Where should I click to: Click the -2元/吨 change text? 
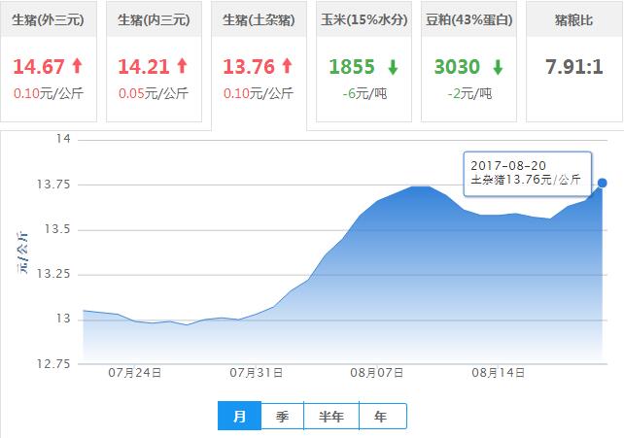pyautogui.click(x=469, y=94)
